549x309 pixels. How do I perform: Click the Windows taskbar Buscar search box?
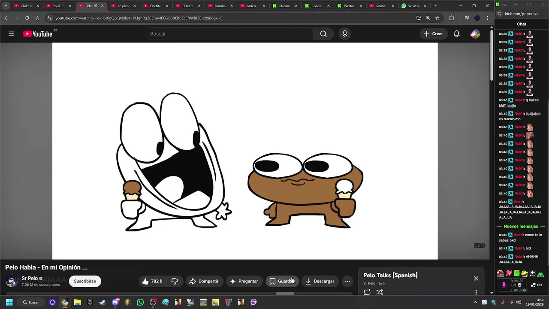click(31, 302)
